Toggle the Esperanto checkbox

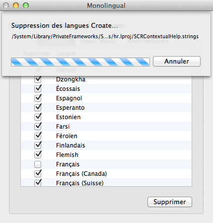coord(38,108)
